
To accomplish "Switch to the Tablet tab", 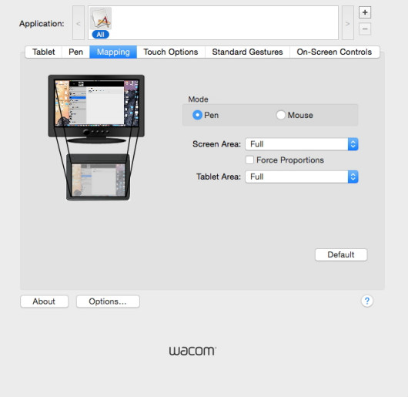I will pyautogui.click(x=43, y=52).
